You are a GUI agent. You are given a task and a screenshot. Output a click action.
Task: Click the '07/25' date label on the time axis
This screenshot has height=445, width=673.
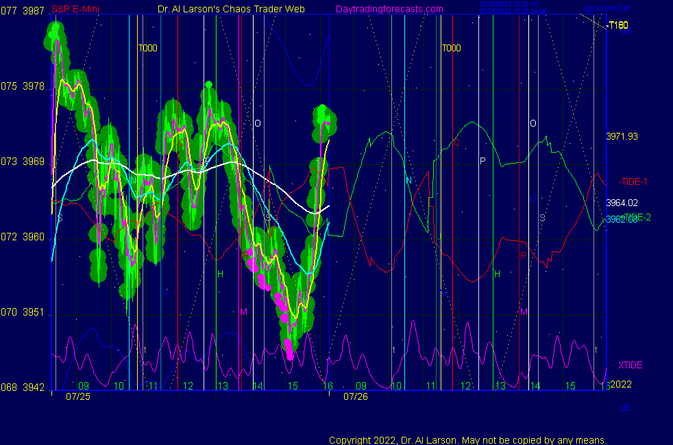[x=78, y=396]
